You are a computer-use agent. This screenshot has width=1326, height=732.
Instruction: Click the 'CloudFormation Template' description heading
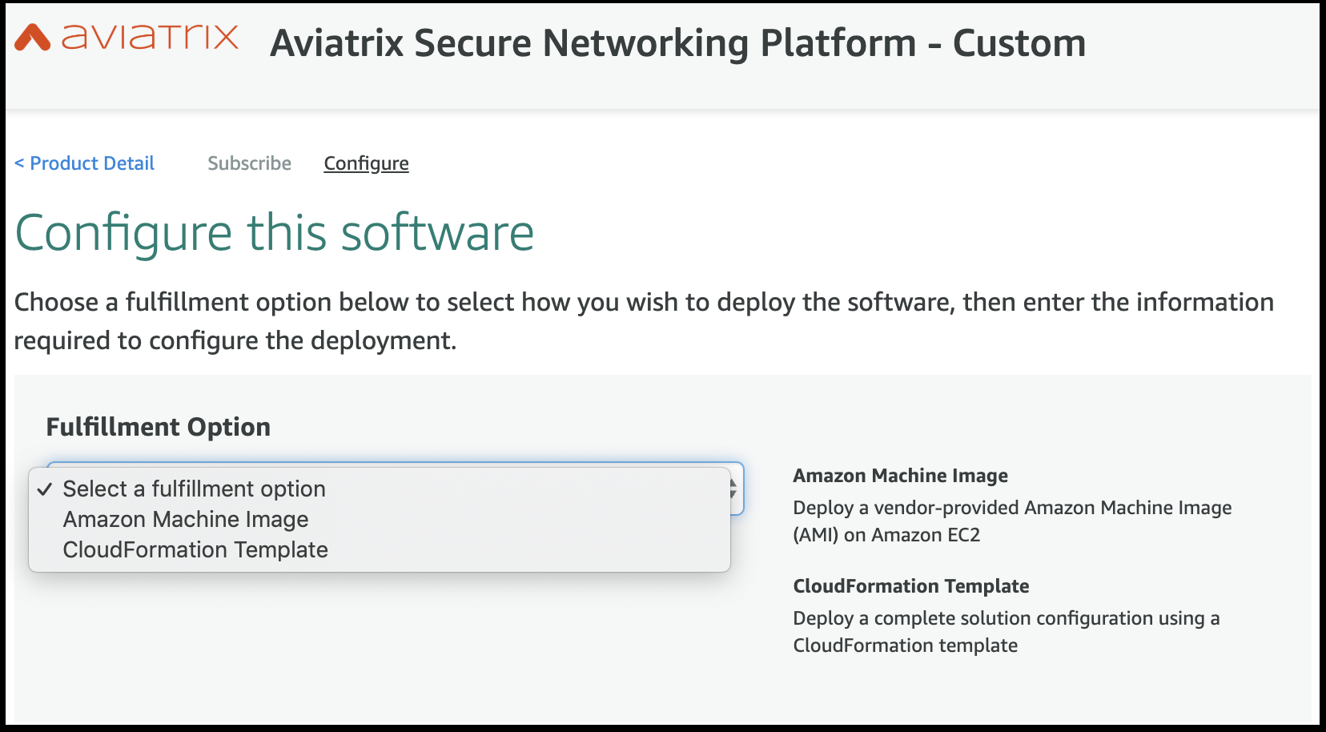(x=910, y=586)
